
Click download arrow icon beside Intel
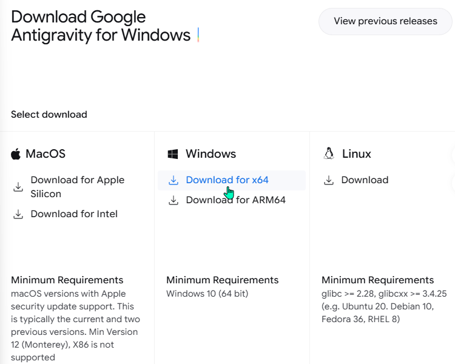(x=18, y=214)
